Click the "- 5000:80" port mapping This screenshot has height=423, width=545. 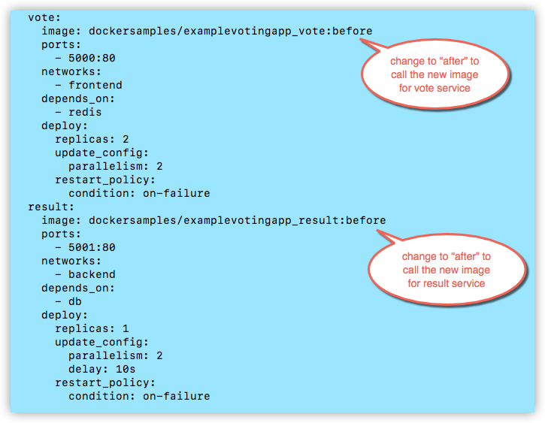click(85, 58)
